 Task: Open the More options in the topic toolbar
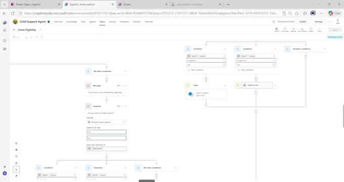[x=319, y=30]
